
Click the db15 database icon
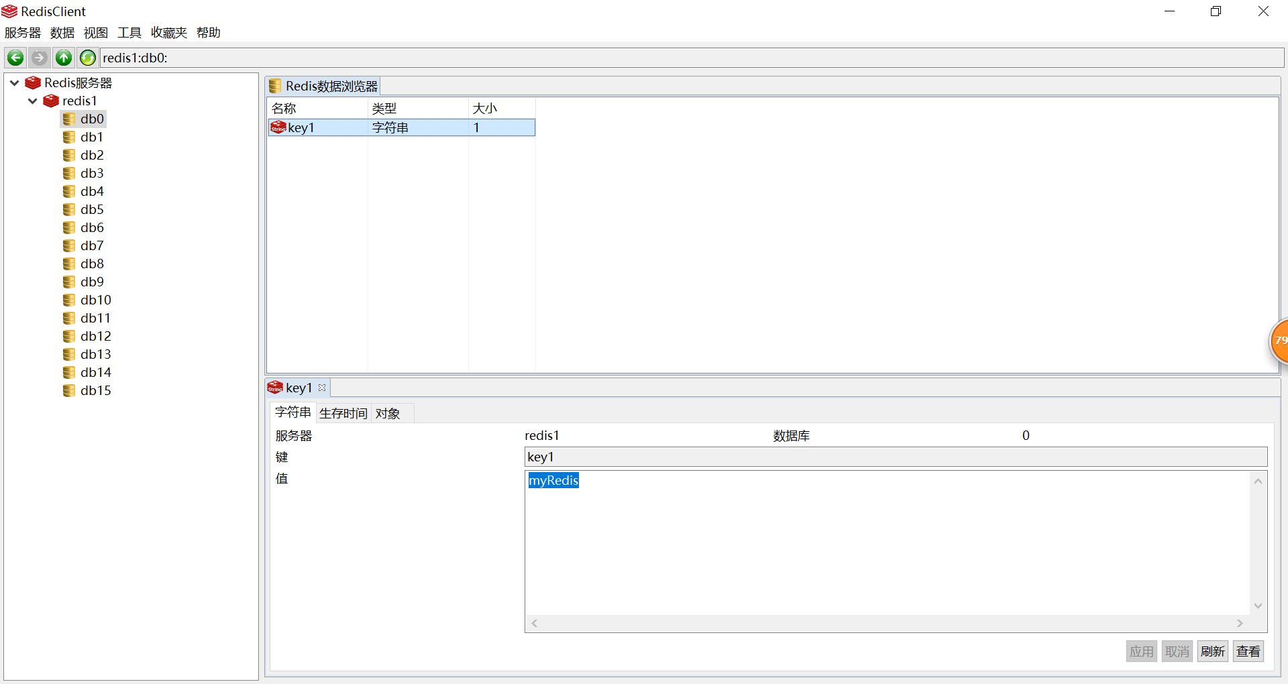coord(69,390)
